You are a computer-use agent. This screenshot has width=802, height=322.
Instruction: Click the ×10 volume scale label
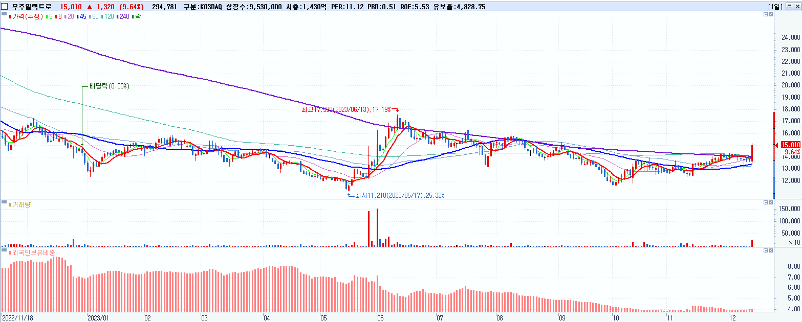(x=794, y=242)
